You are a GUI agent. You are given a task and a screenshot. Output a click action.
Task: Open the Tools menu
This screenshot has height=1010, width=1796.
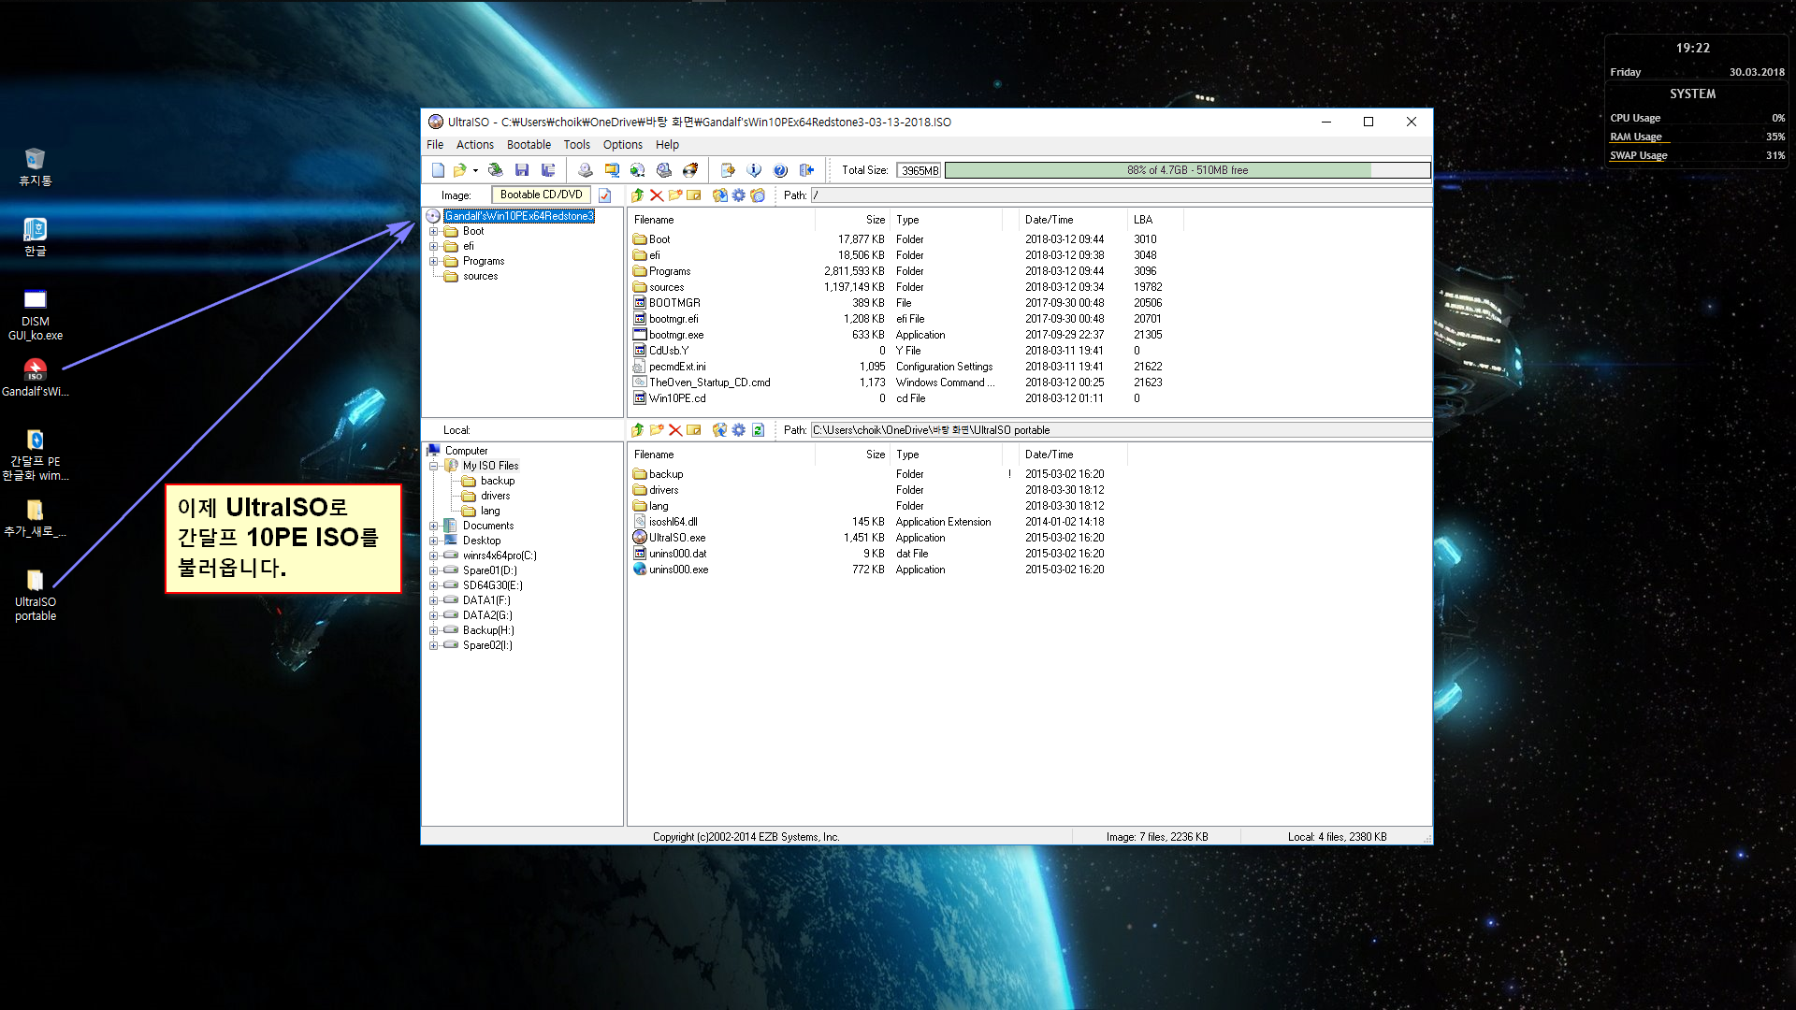click(577, 145)
